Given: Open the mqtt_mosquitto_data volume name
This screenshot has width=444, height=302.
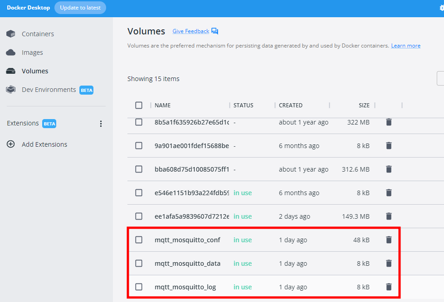Looking at the screenshot, I should pos(187,263).
